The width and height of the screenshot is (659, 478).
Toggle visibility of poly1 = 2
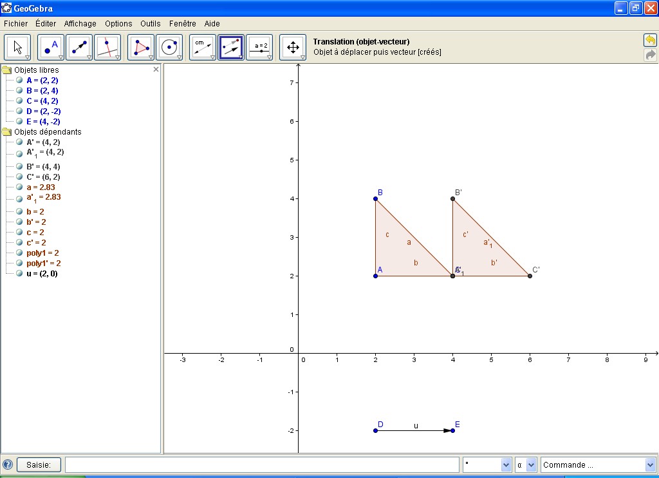(x=19, y=253)
